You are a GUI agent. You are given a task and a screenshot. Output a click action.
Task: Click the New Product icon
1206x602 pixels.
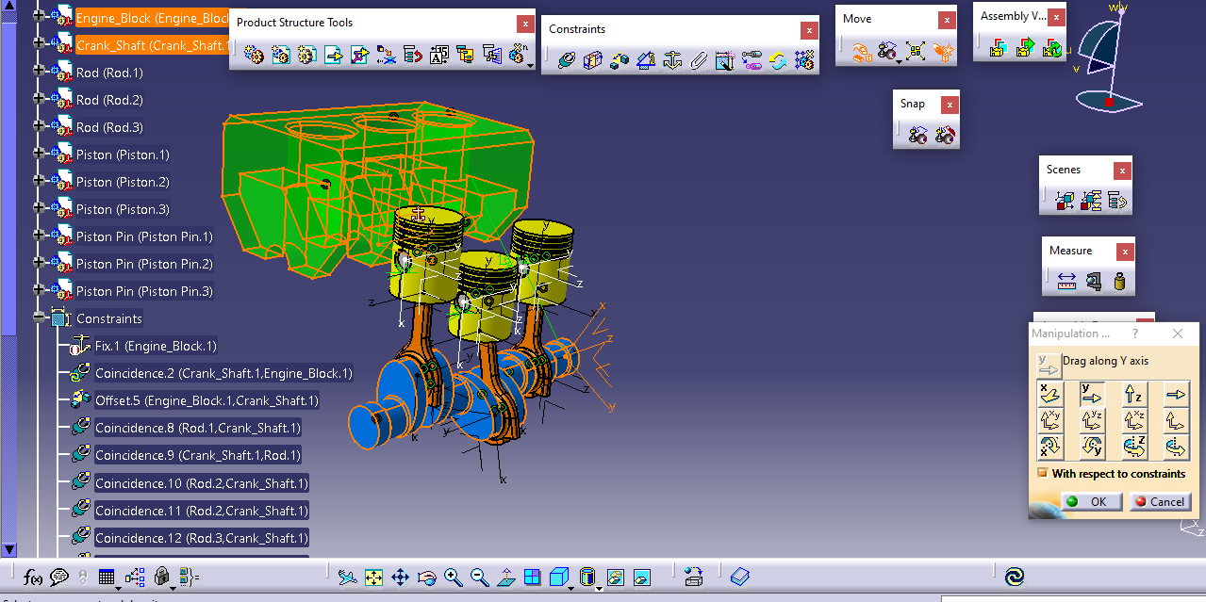tap(280, 55)
